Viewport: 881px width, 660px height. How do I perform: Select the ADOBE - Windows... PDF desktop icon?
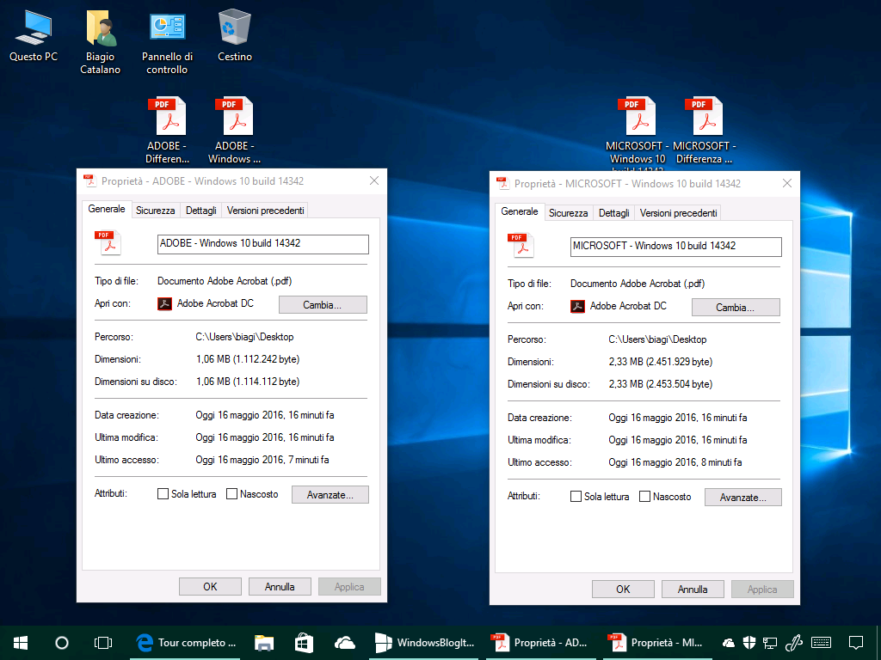point(234,131)
